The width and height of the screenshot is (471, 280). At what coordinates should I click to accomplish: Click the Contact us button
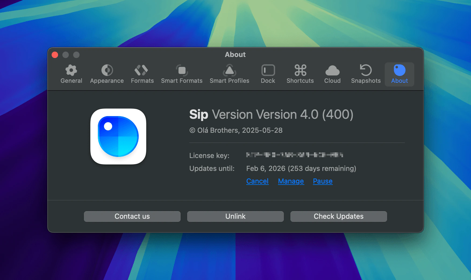(132, 217)
